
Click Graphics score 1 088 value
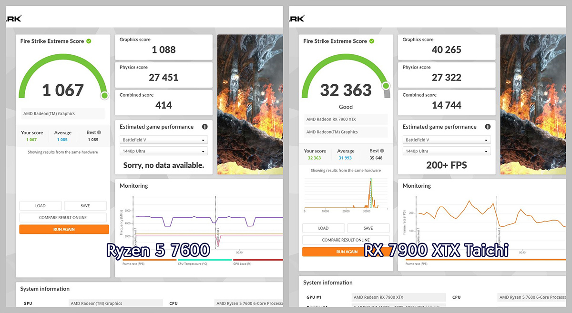pyautogui.click(x=163, y=50)
